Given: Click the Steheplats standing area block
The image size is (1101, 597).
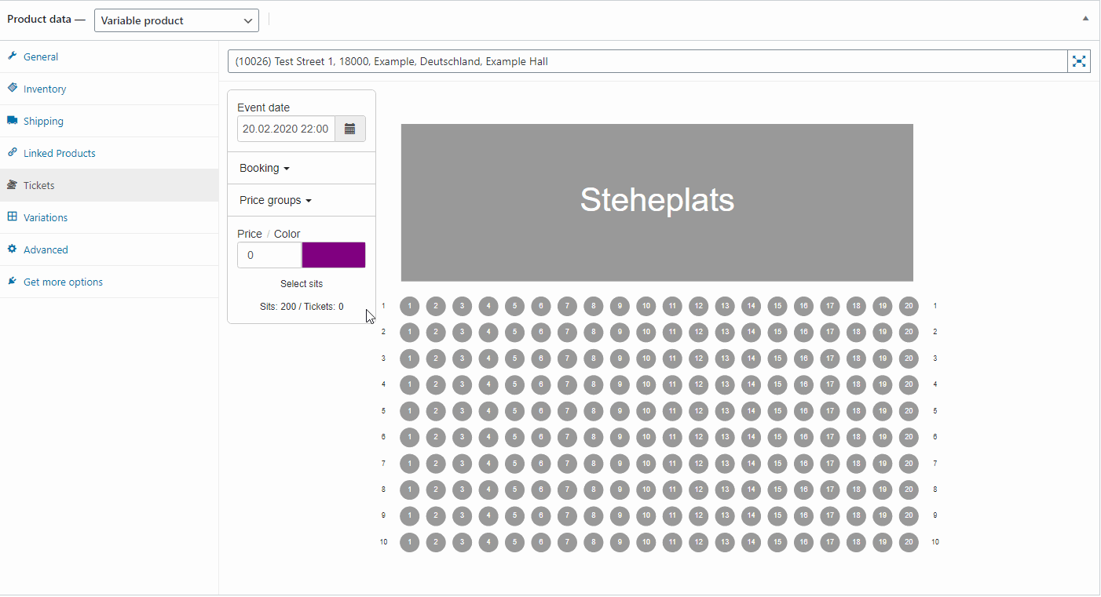Looking at the screenshot, I should coord(657,202).
